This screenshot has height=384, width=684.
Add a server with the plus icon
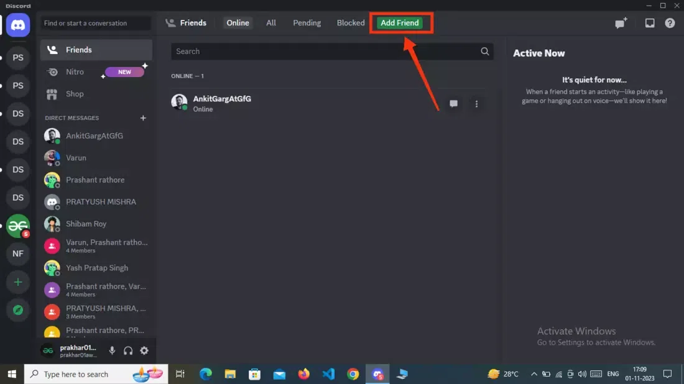point(18,282)
